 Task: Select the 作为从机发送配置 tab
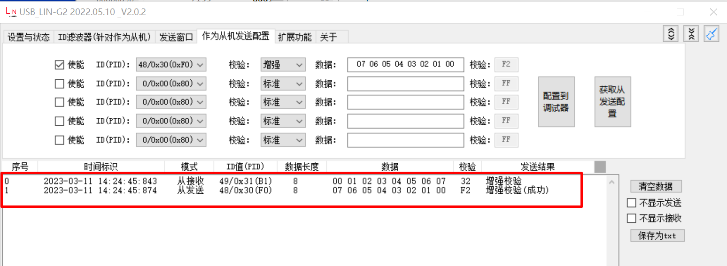pyautogui.click(x=236, y=36)
